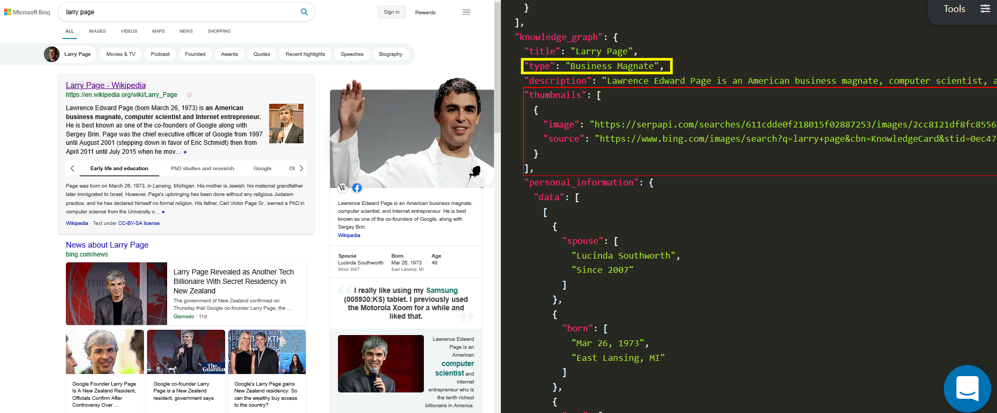Image resolution: width=997 pixels, height=413 pixels.
Task: Click the "knowledge_graph" JSON key
Action: pyautogui.click(x=559, y=37)
